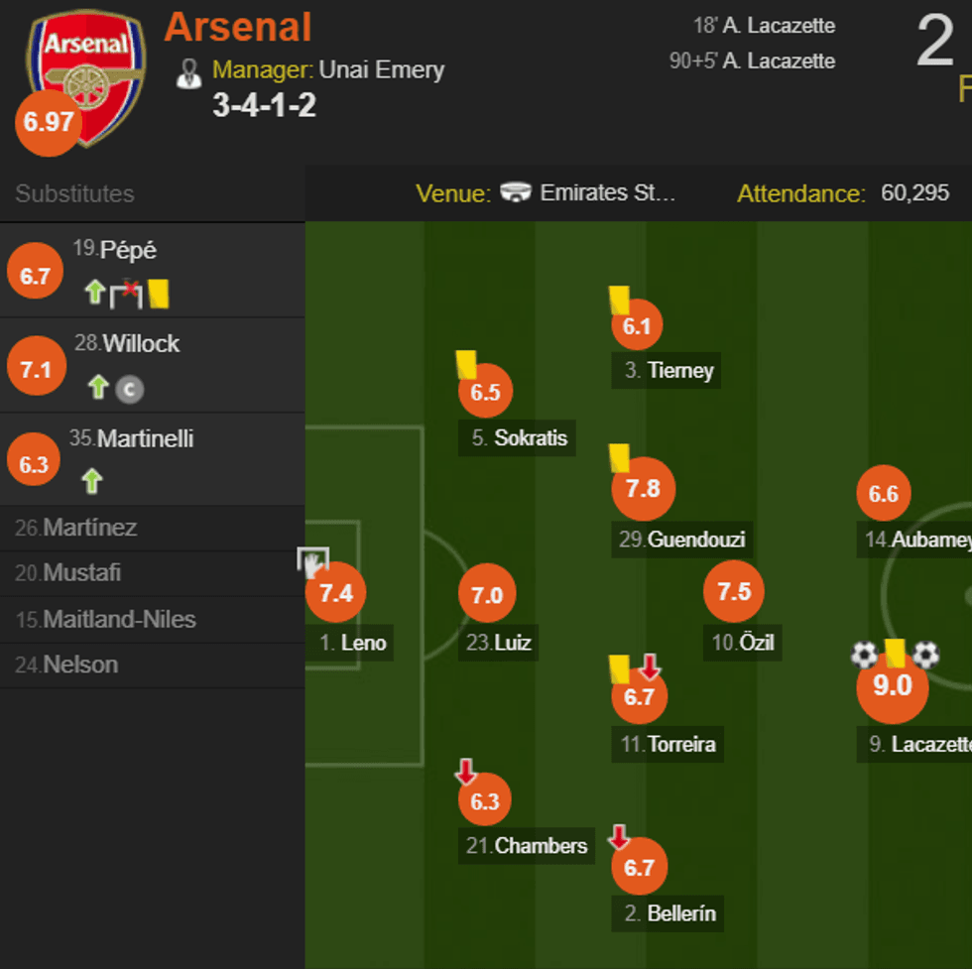
Task: Click Pépé's missed penalty icon
Action: [126, 293]
